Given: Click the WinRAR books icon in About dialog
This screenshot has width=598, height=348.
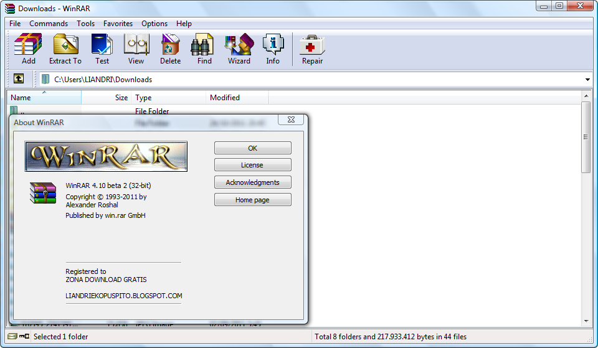Looking at the screenshot, I should click(43, 193).
